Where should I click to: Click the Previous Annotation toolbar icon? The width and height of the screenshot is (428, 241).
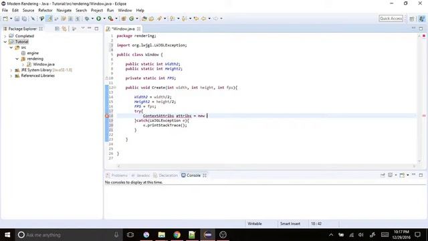click(x=185, y=19)
